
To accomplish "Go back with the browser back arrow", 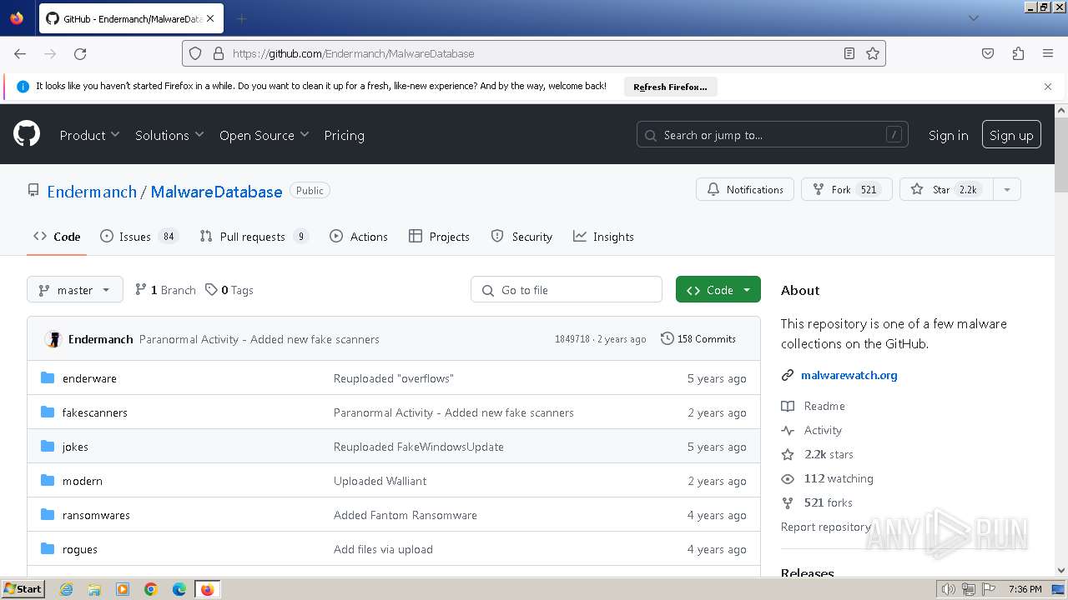I will pos(20,53).
